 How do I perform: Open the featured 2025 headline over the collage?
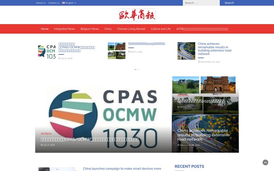(201, 101)
